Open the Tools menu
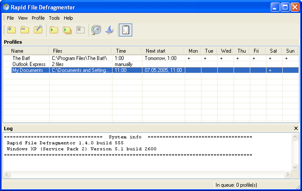This screenshot has width=302, height=191. (x=54, y=18)
